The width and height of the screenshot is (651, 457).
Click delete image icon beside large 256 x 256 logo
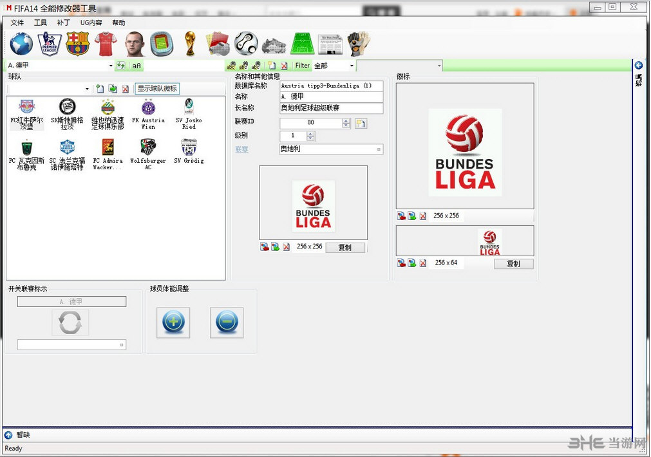pyautogui.click(x=422, y=216)
